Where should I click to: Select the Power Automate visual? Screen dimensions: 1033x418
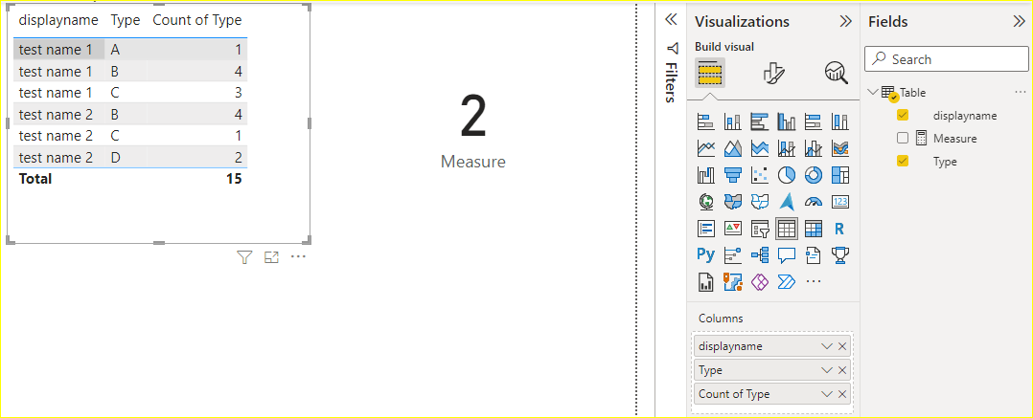(x=787, y=282)
